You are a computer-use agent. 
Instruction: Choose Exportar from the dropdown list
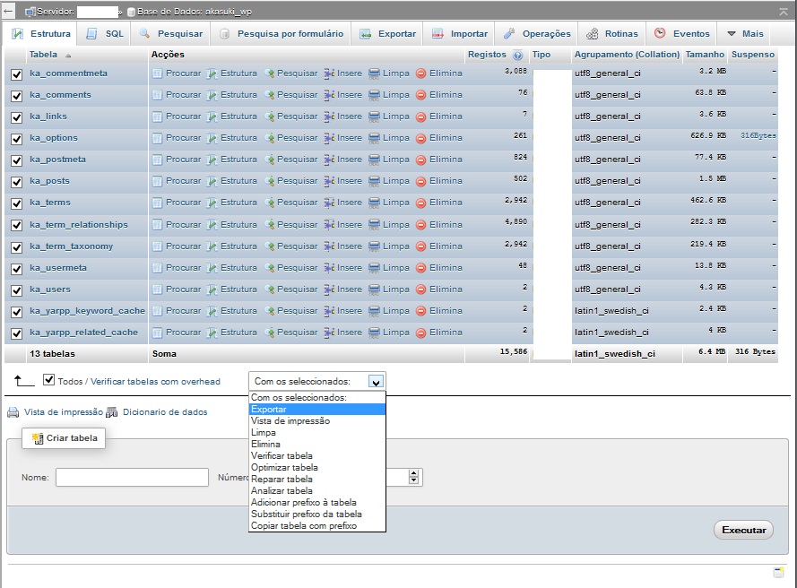[x=317, y=409]
